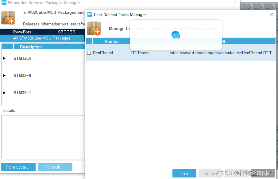Select the STM32F1 row label
Image resolution: width=278 pixels, height=179 pixels.
coord(22,93)
